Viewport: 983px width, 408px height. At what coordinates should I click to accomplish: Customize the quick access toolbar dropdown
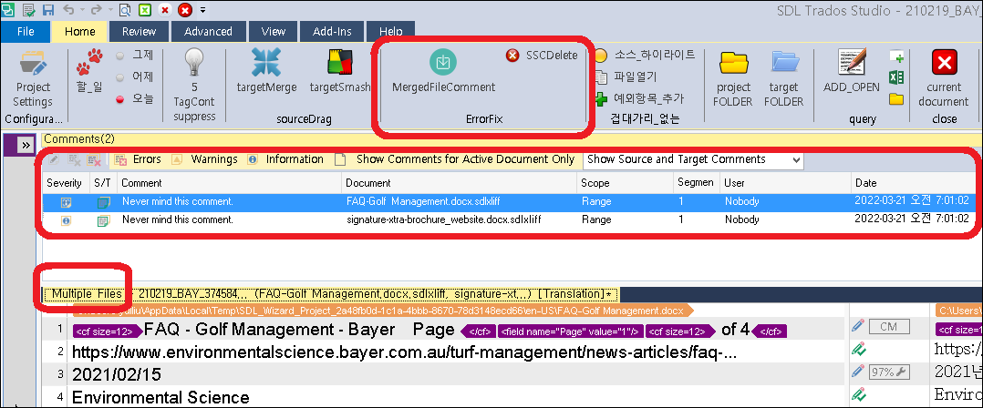tap(202, 10)
